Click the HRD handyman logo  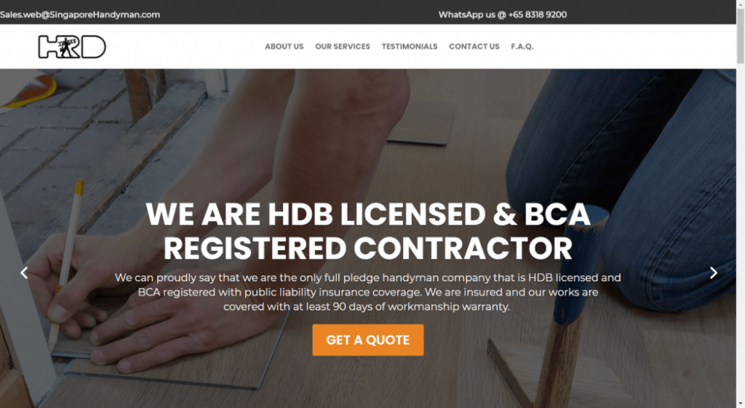tap(72, 47)
